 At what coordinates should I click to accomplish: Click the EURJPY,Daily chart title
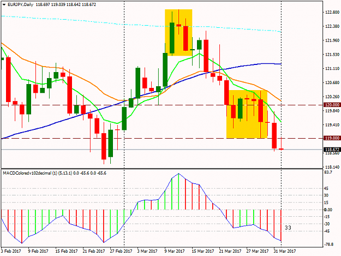(x=20, y=4)
